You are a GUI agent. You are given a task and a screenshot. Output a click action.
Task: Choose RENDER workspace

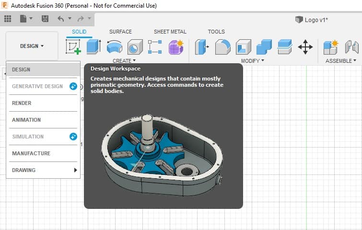(43, 103)
